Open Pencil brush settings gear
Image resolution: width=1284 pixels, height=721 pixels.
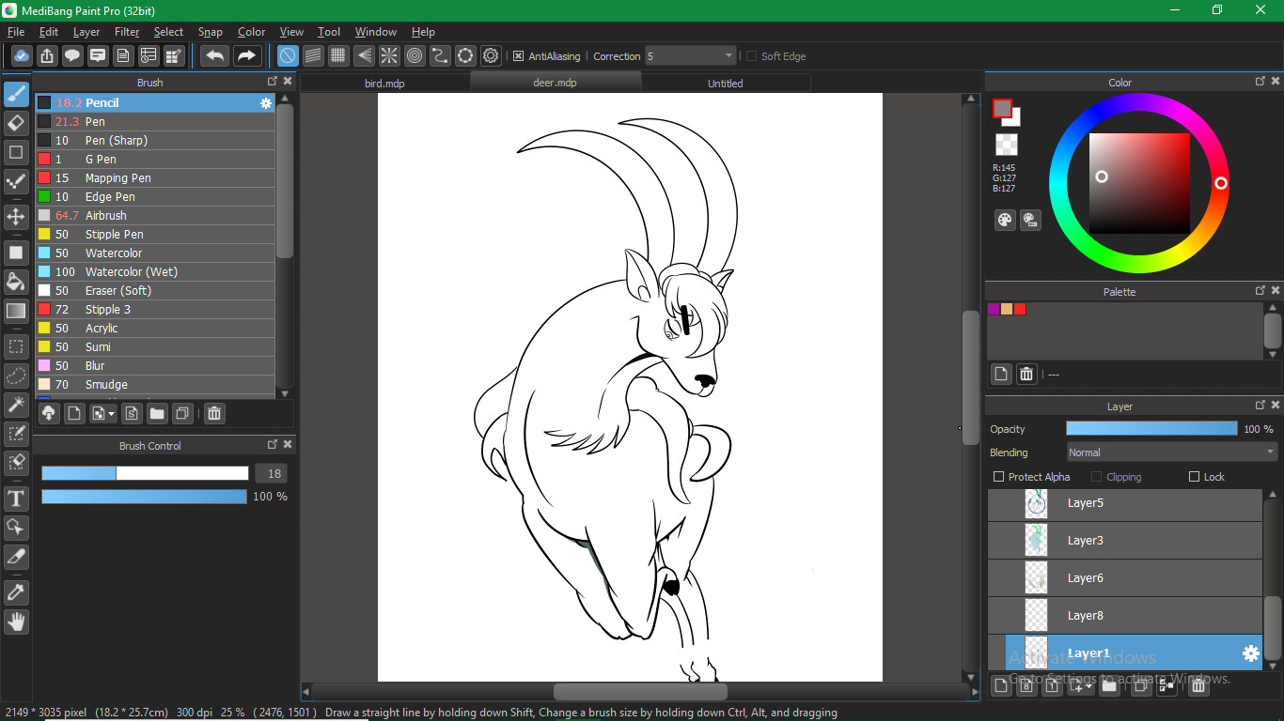(x=266, y=103)
